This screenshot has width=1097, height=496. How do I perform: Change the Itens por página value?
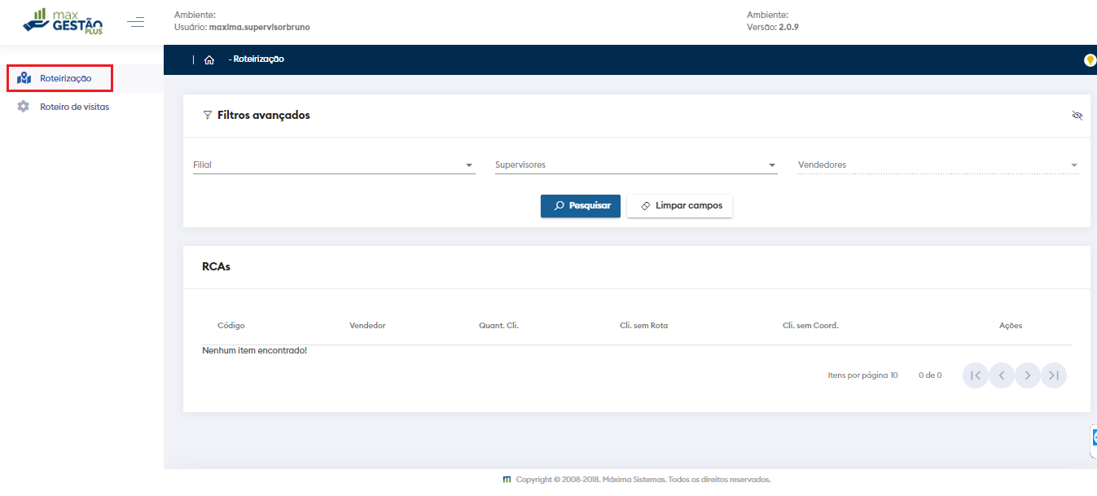(x=893, y=375)
